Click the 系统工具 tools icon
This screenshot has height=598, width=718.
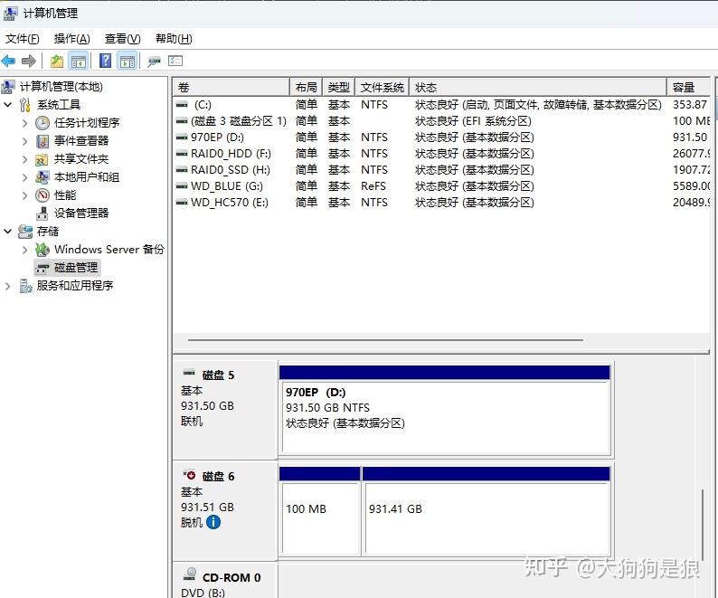pos(25,104)
